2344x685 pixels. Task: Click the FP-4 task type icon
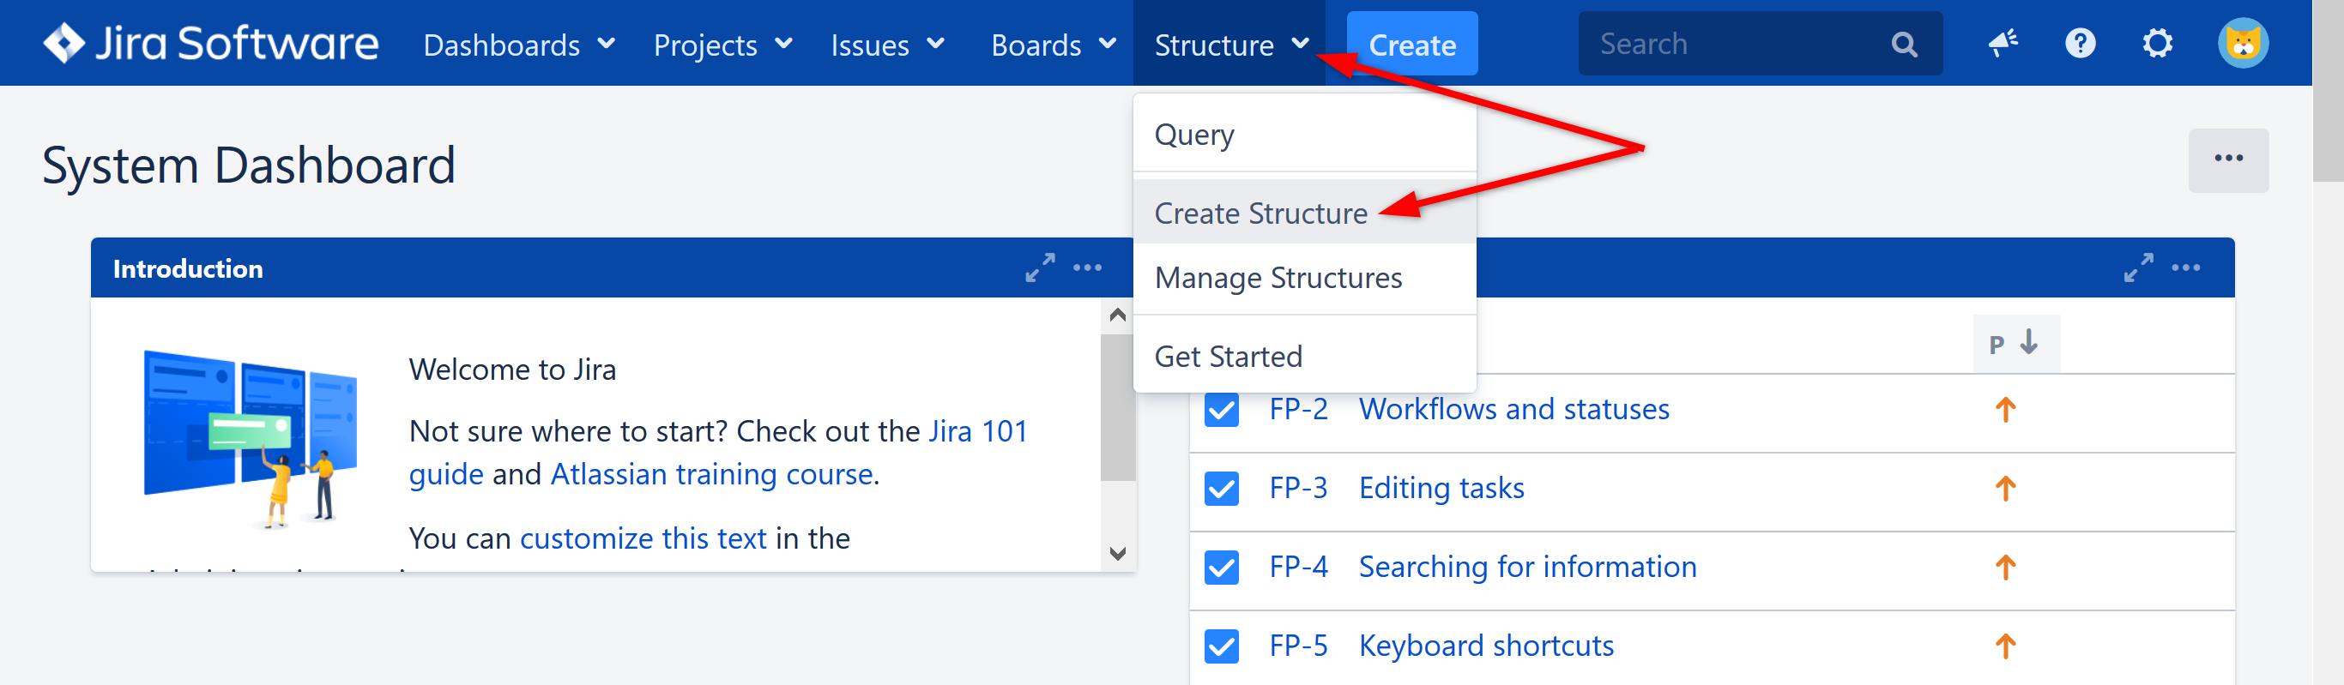tap(1221, 568)
